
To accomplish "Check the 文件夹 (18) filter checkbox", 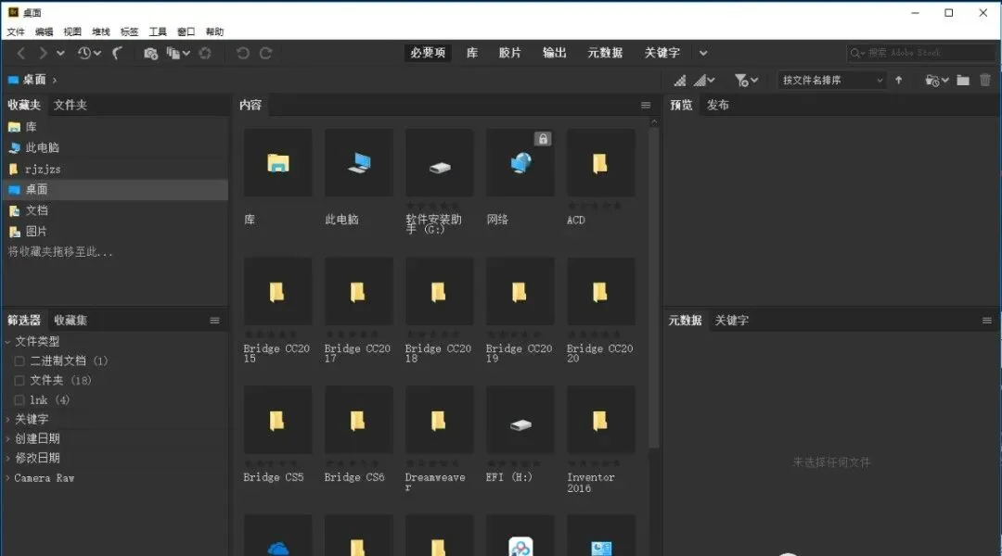I will tap(19, 381).
